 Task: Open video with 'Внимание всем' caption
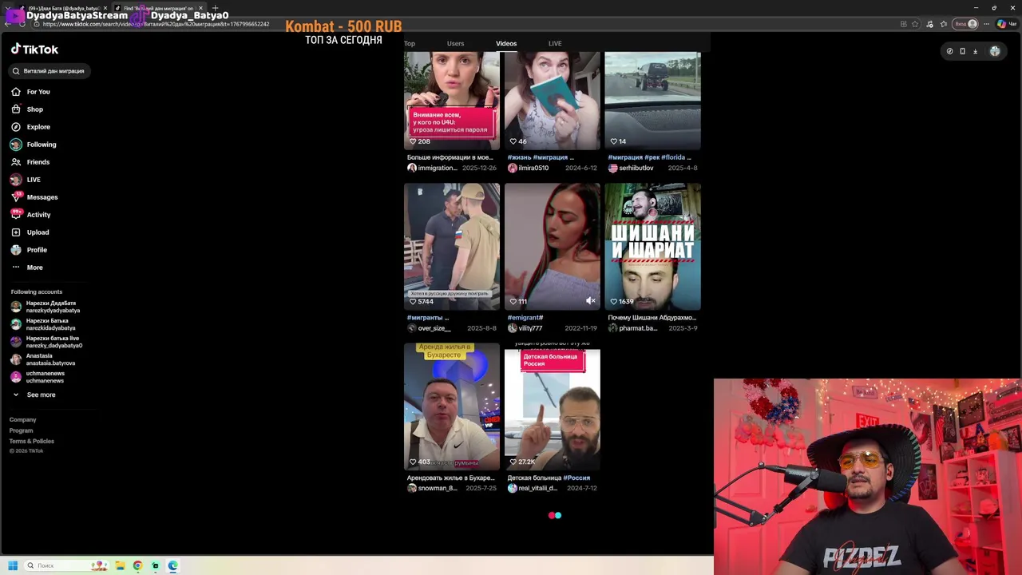pyautogui.click(x=452, y=101)
